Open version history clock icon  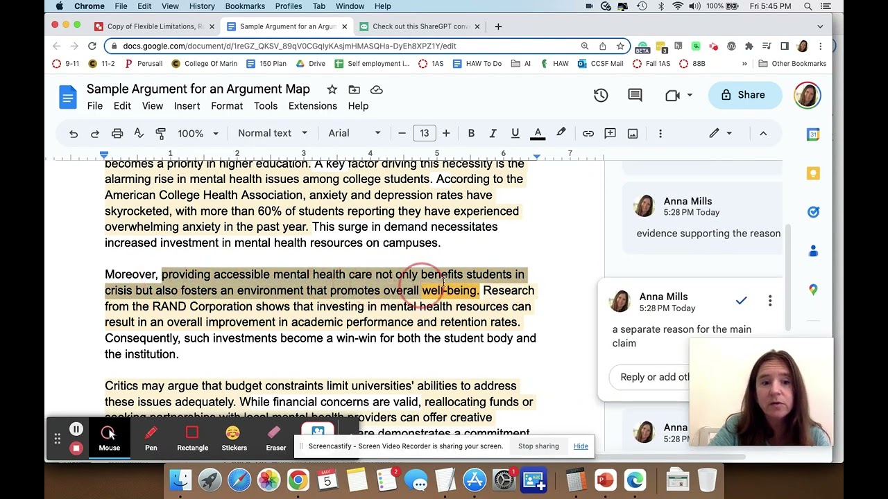pos(601,95)
